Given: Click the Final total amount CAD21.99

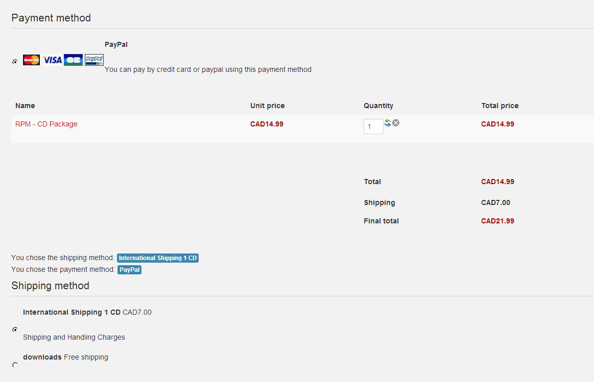Looking at the screenshot, I should pos(497,221).
